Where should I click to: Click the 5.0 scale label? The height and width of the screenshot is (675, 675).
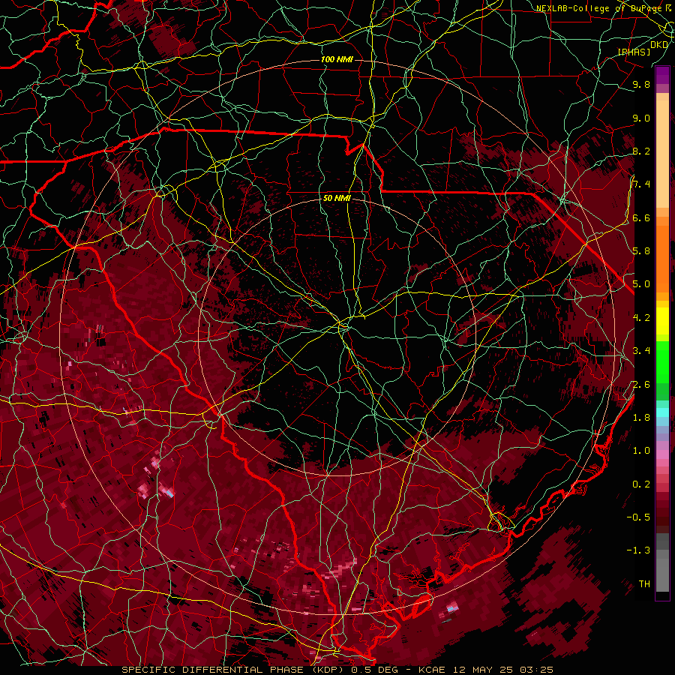tap(641, 284)
